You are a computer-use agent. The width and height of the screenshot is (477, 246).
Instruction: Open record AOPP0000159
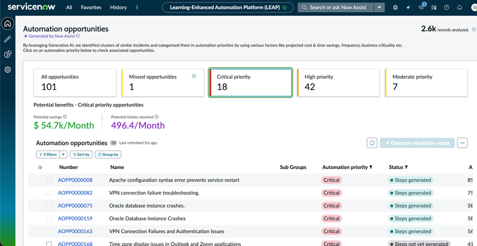pyautogui.click(x=75, y=218)
